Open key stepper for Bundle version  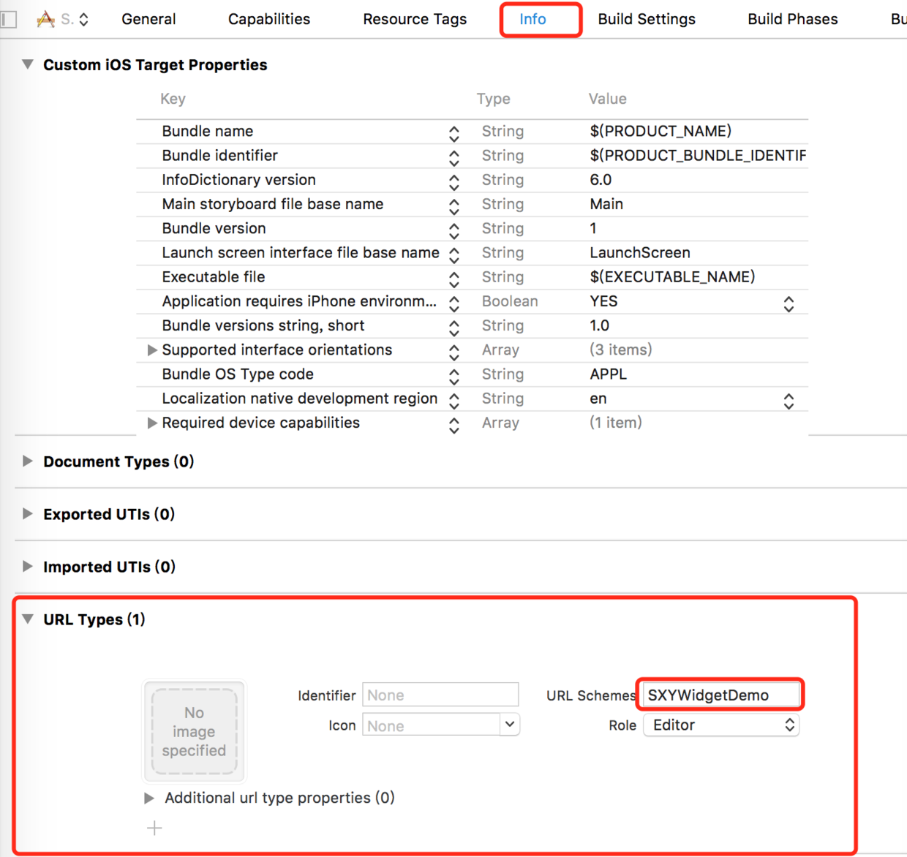[454, 231]
